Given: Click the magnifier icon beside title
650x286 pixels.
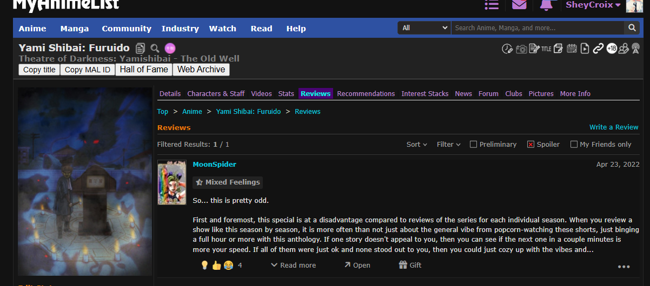Looking at the screenshot, I should click(155, 48).
